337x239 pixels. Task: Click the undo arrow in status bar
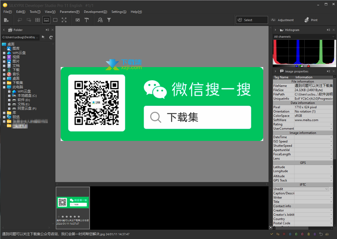321,234
